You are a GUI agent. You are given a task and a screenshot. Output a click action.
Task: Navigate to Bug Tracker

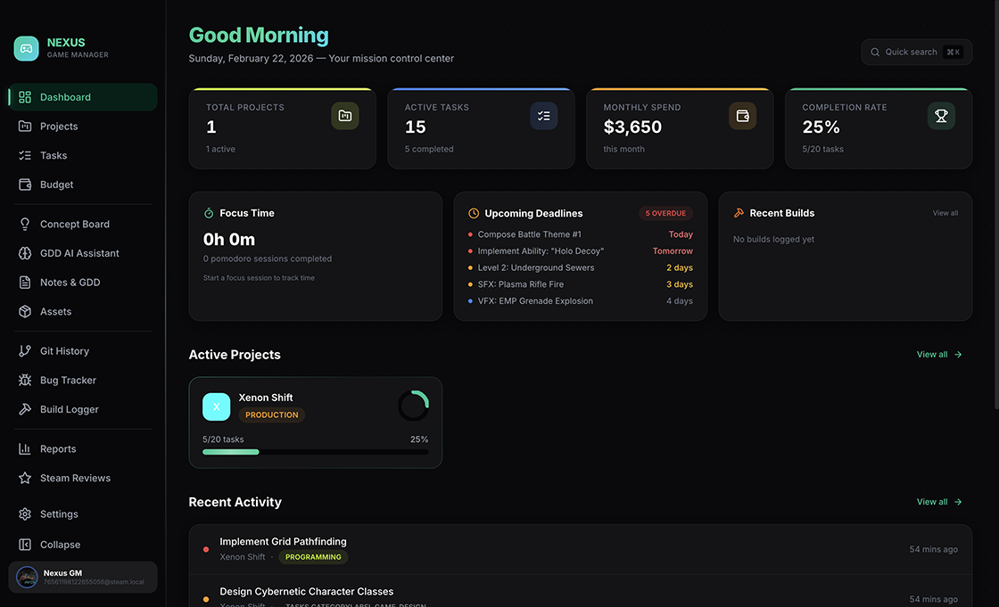[83, 381]
